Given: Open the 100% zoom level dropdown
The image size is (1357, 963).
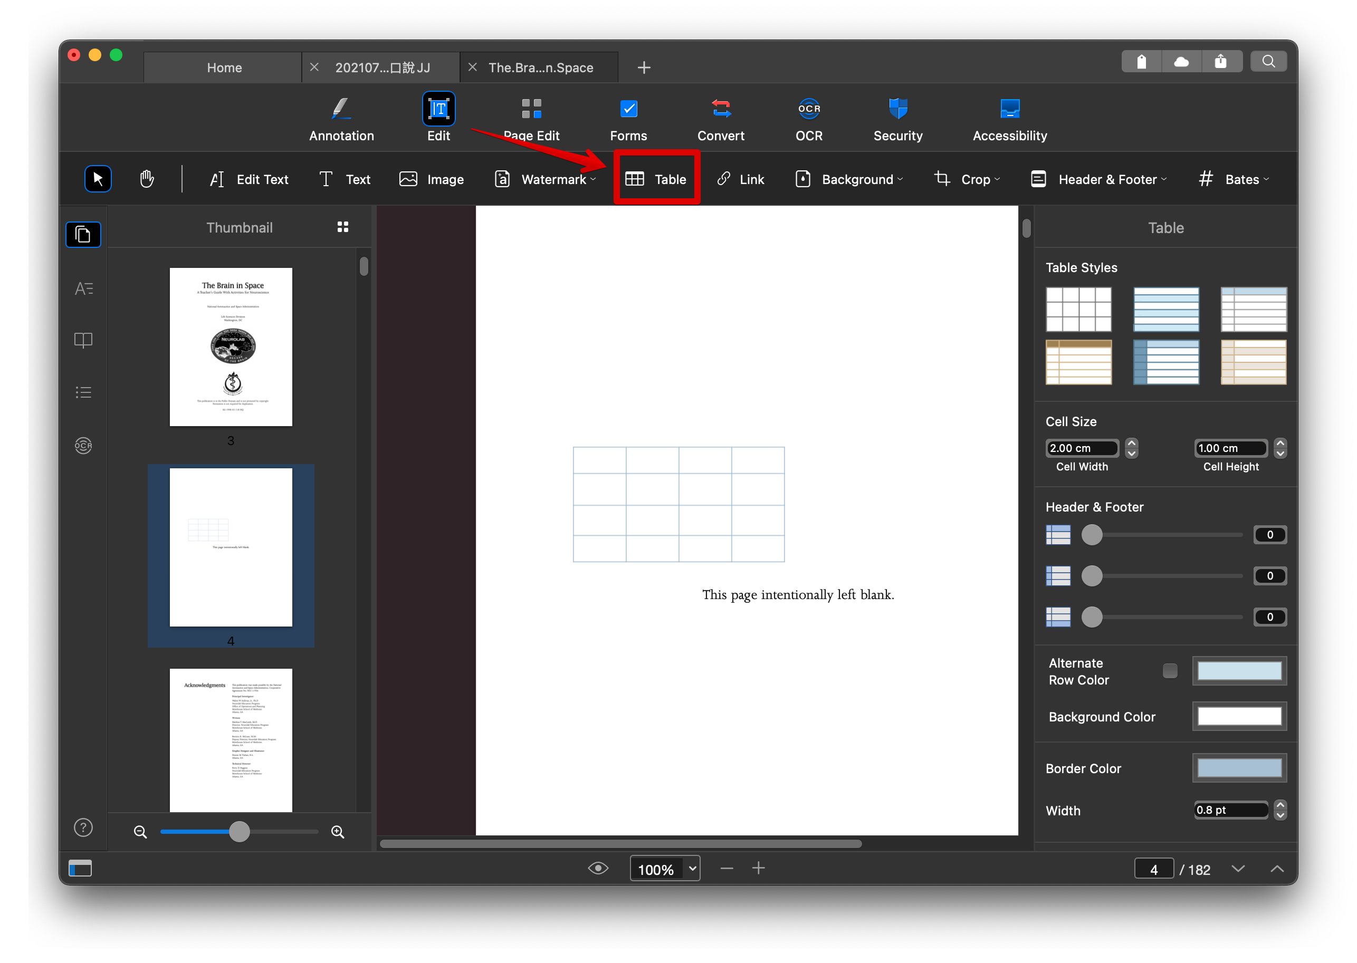Looking at the screenshot, I should (692, 868).
